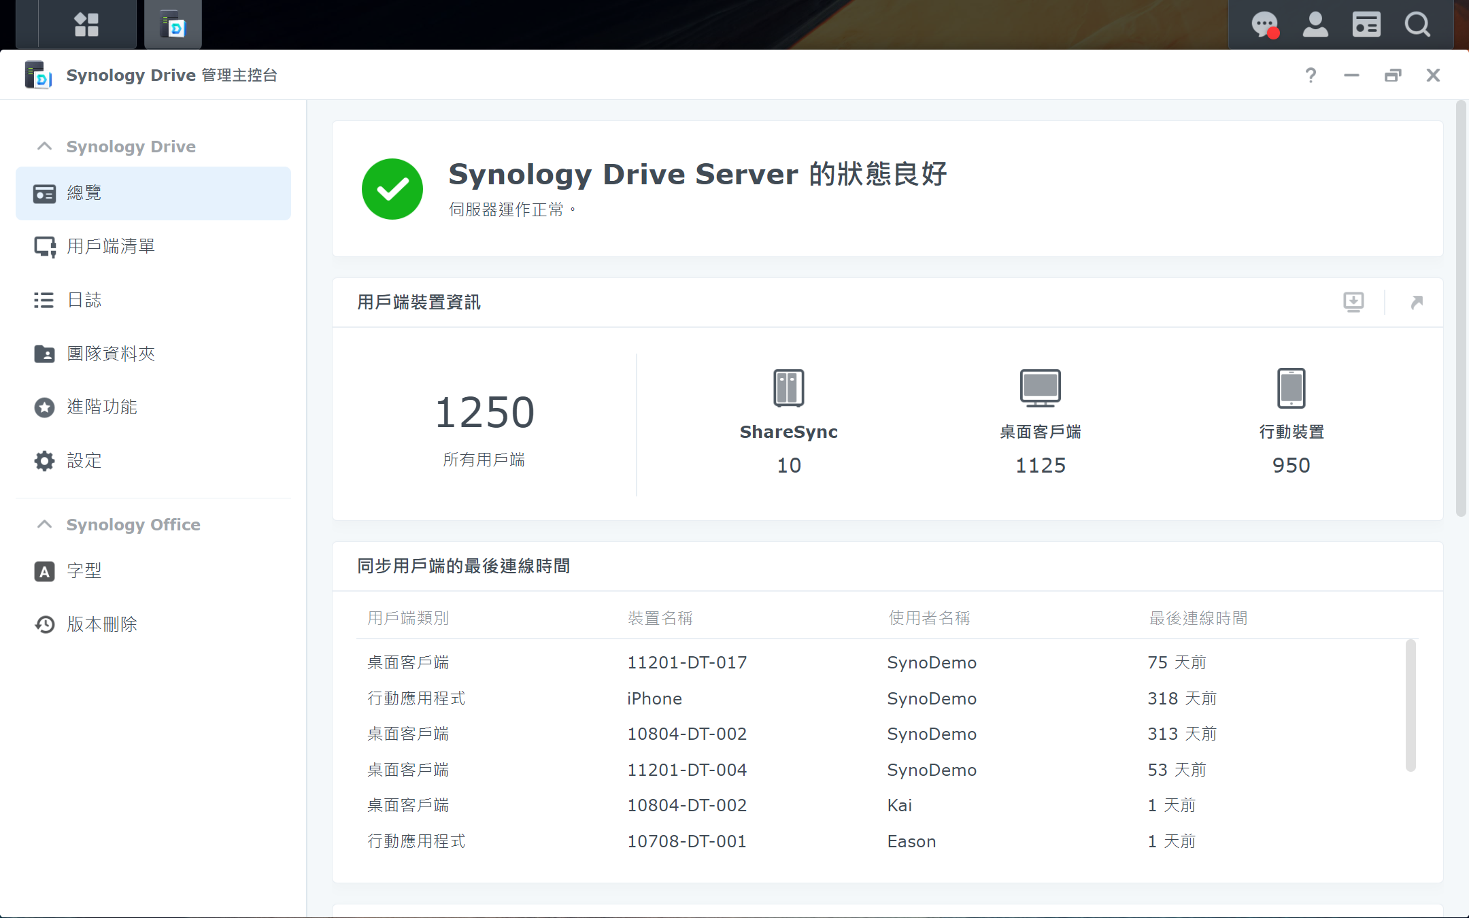This screenshot has width=1469, height=918.
Task: Click the green status checkmark icon
Action: [x=392, y=189]
